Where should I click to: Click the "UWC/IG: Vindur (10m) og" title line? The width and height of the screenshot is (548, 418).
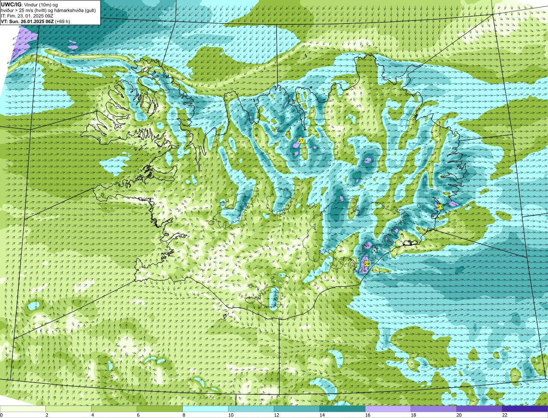pyautogui.click(x=30, y=4)
